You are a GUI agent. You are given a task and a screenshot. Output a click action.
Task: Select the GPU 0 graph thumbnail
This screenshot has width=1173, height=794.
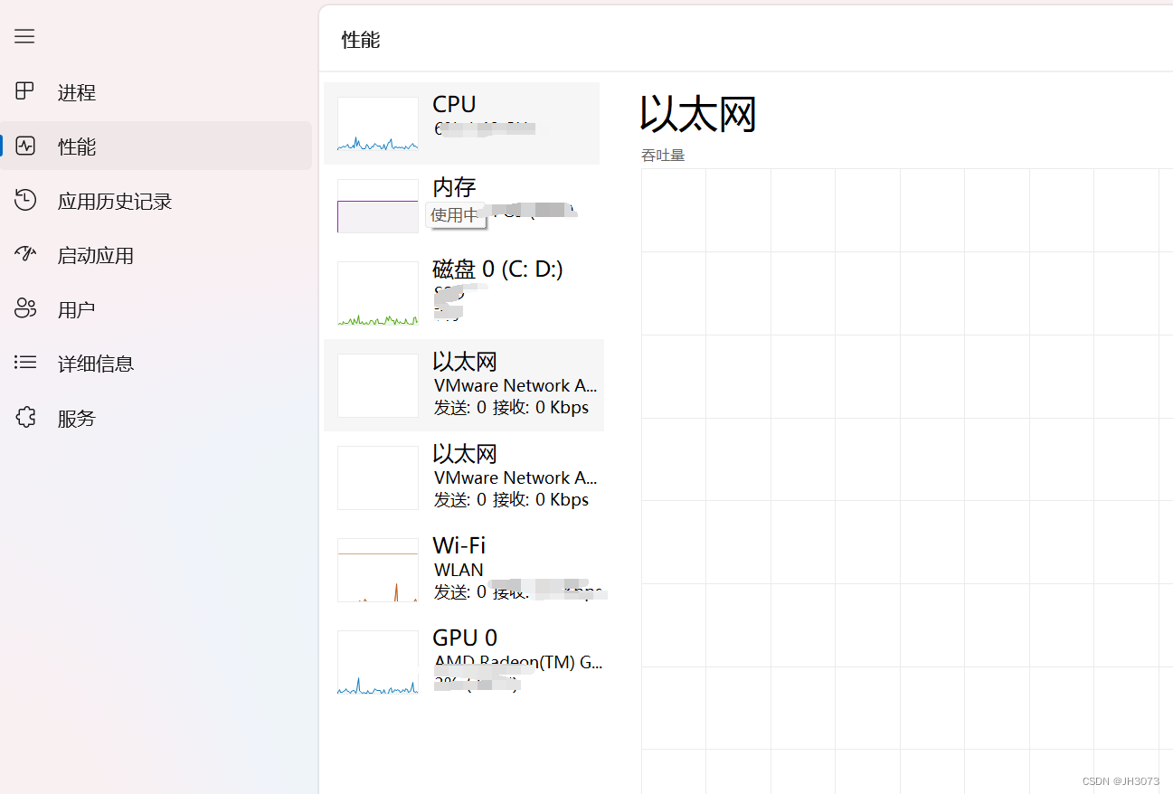[377, 663]
